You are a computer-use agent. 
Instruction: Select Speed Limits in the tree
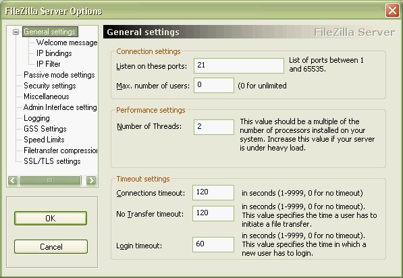pyautogui.click(x=44, y=140)
